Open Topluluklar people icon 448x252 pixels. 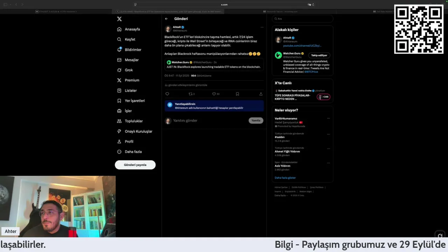coord(119,121)
